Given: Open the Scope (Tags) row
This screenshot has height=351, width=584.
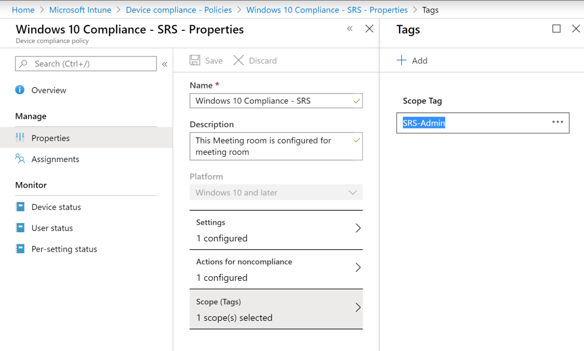Looking at the screenshot, I should point(276,309).
